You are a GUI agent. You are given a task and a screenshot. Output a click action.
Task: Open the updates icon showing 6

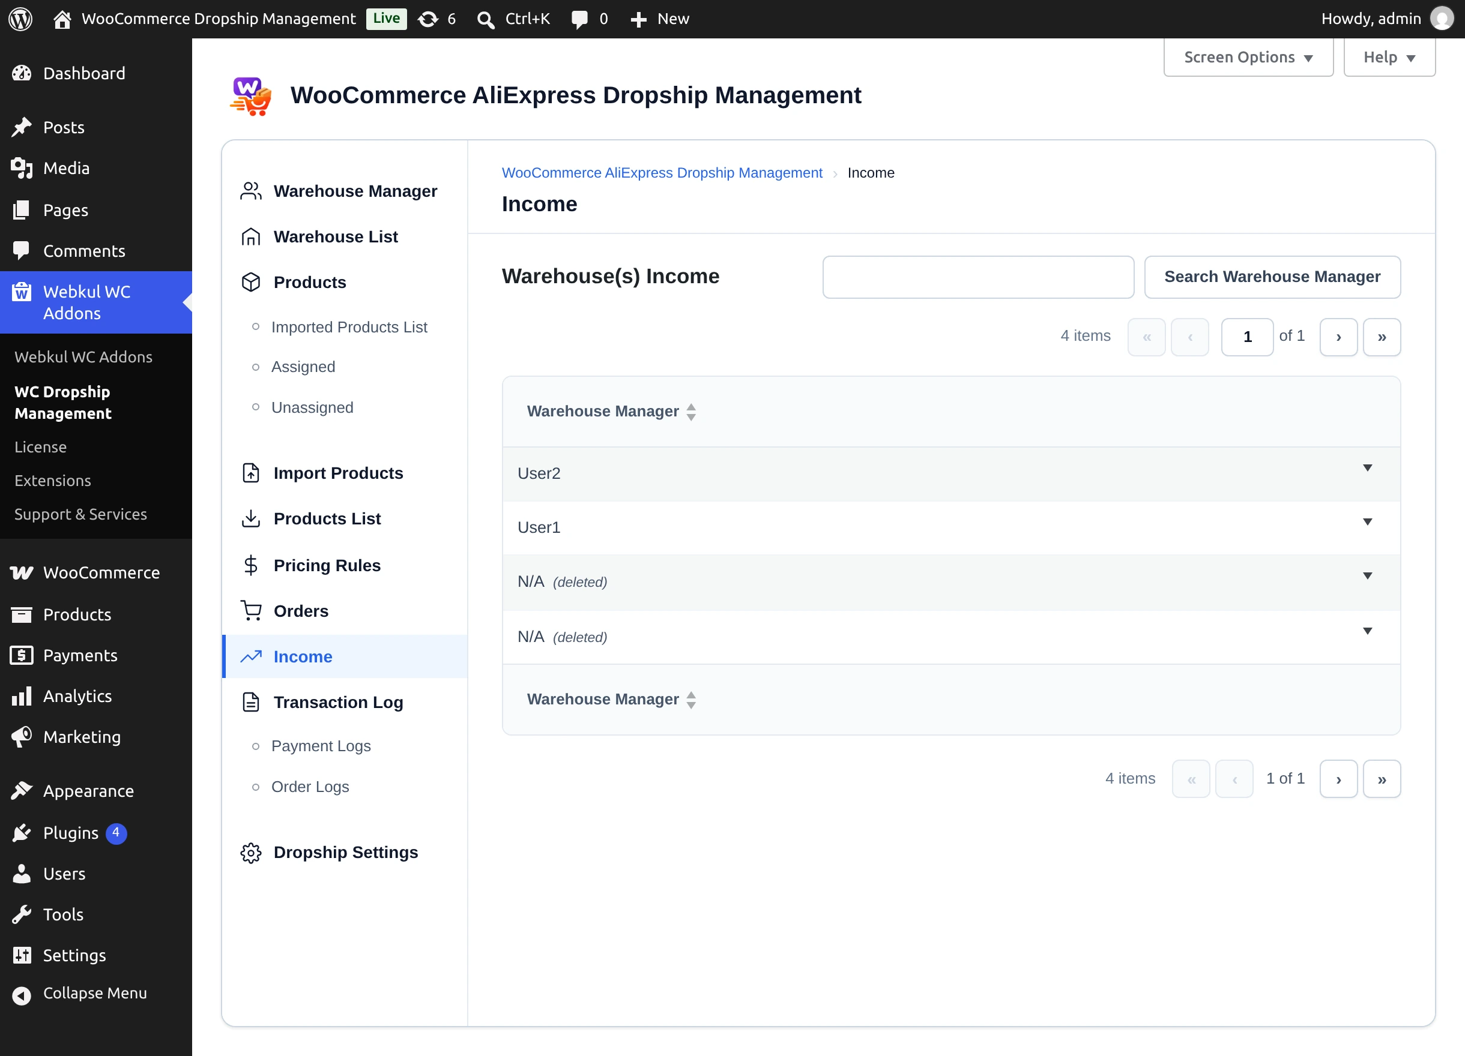click(427, 19)
